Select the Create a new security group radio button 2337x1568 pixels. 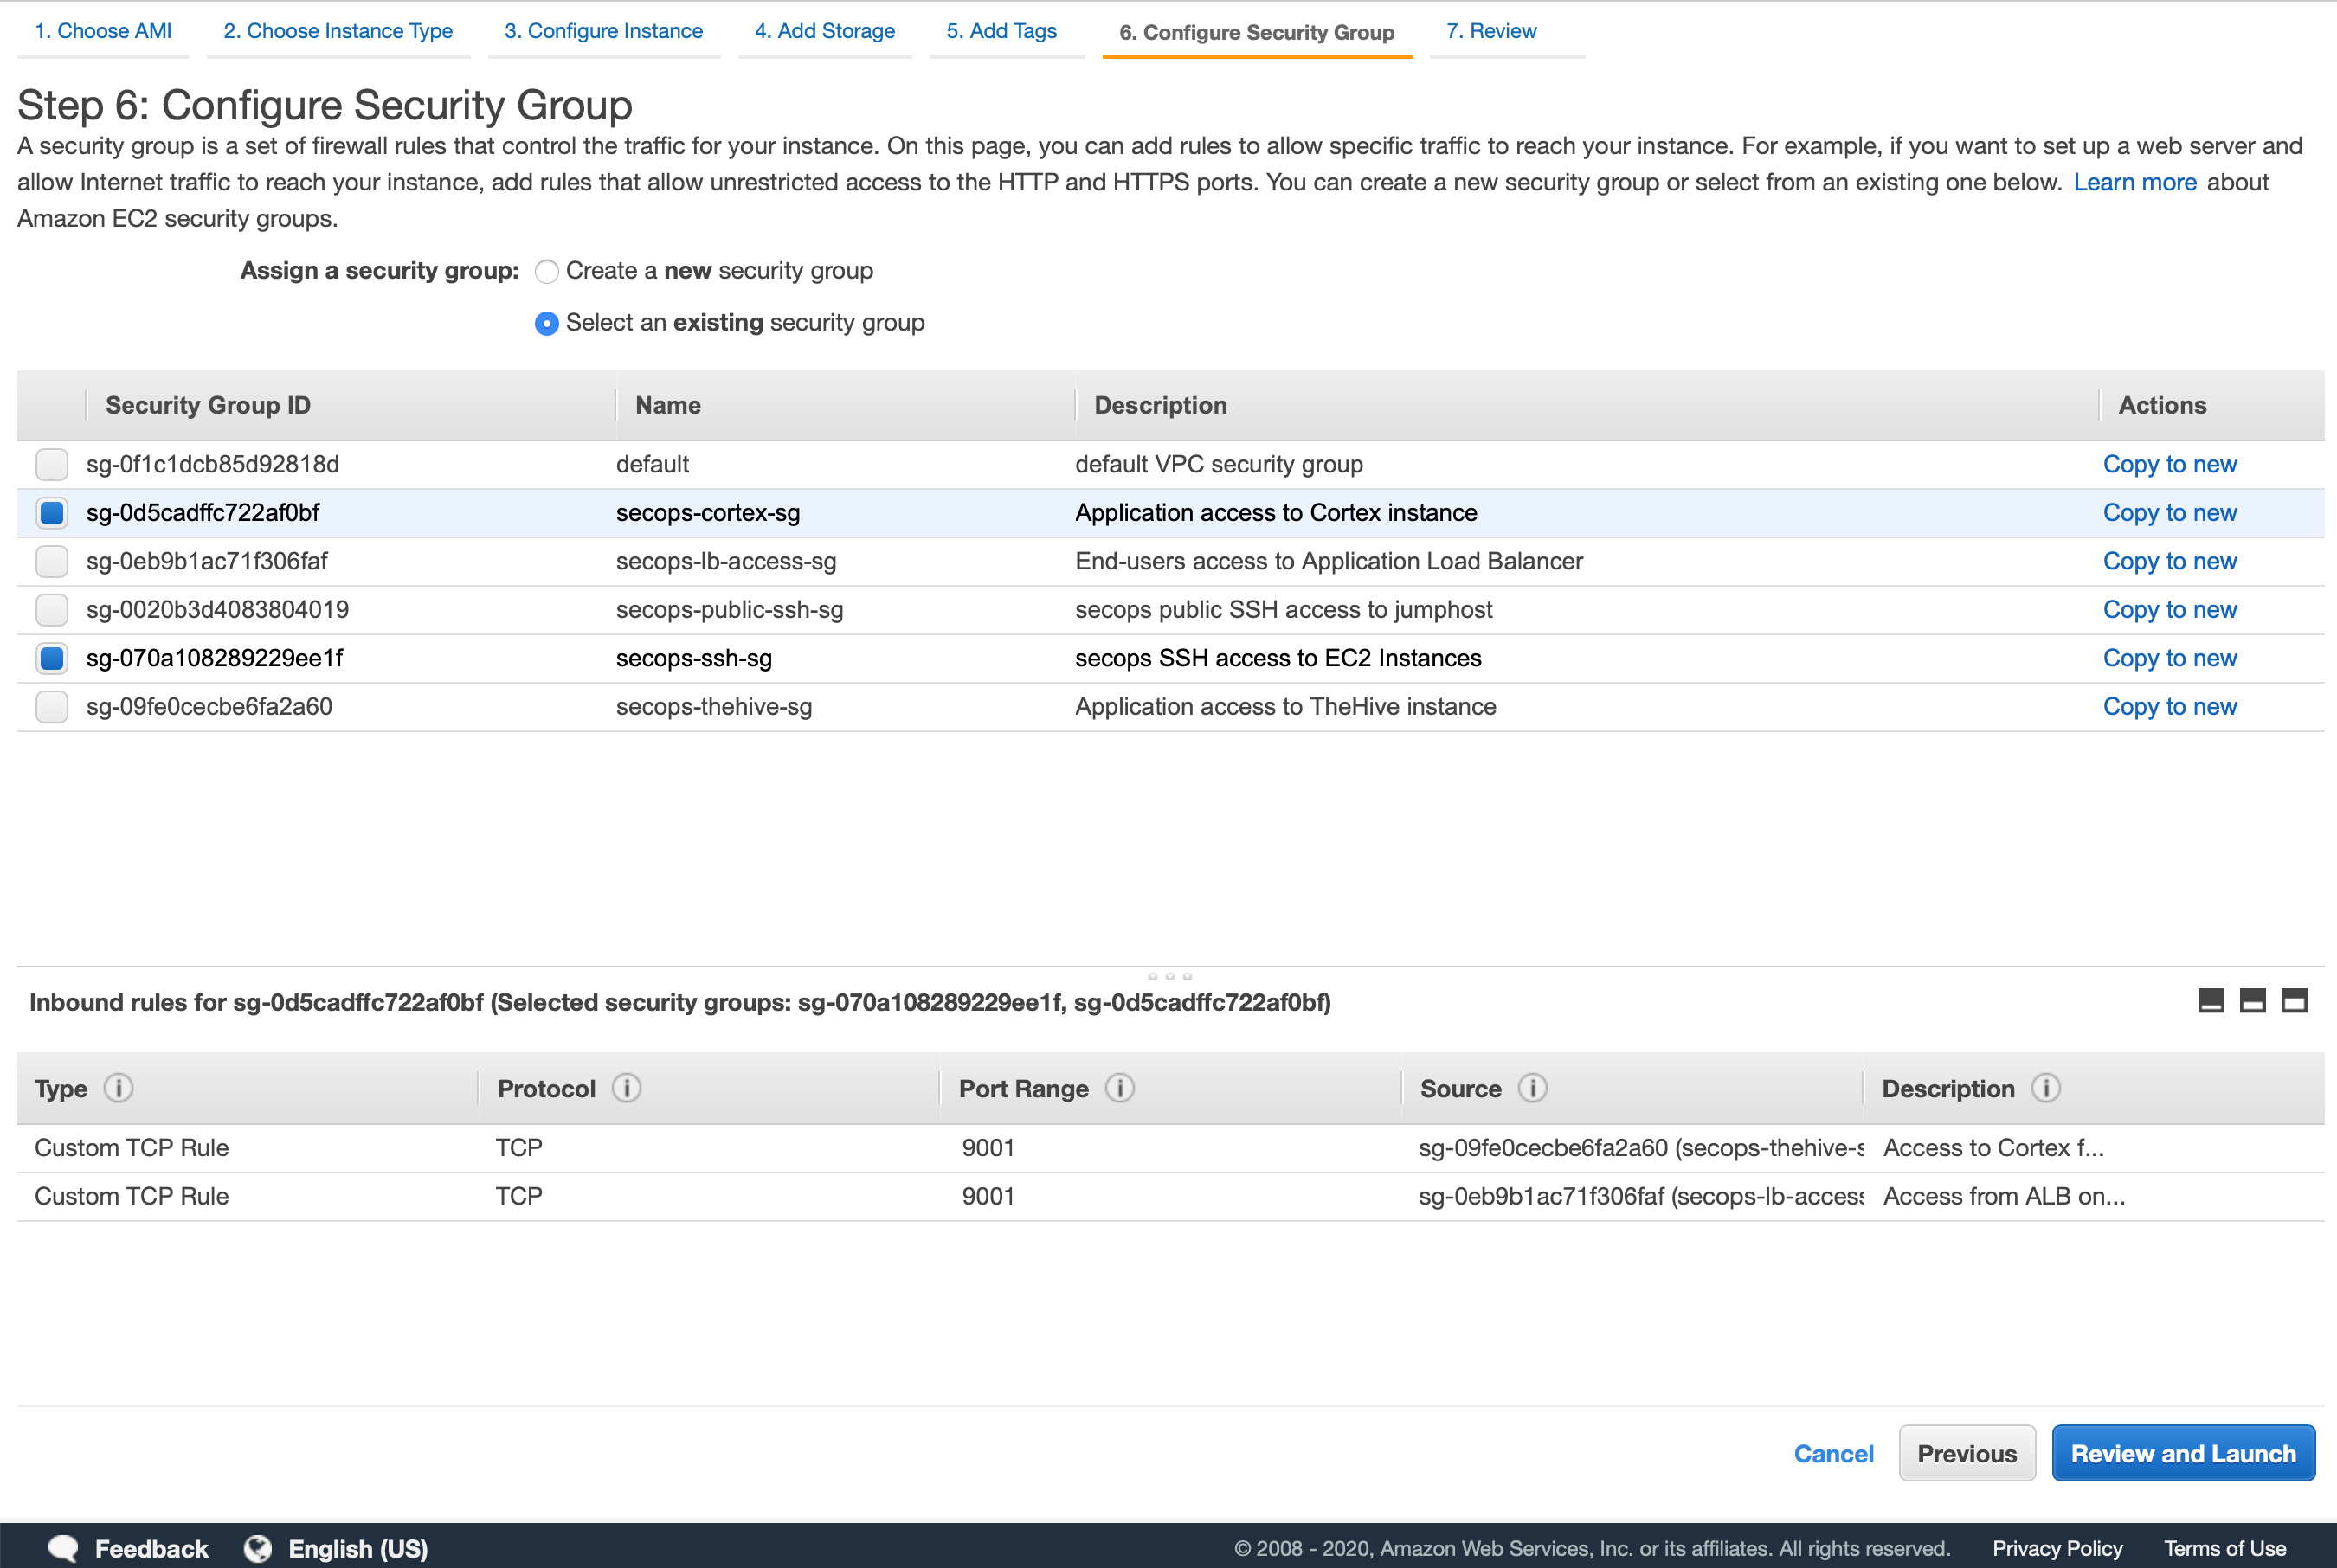coord(546,271)
